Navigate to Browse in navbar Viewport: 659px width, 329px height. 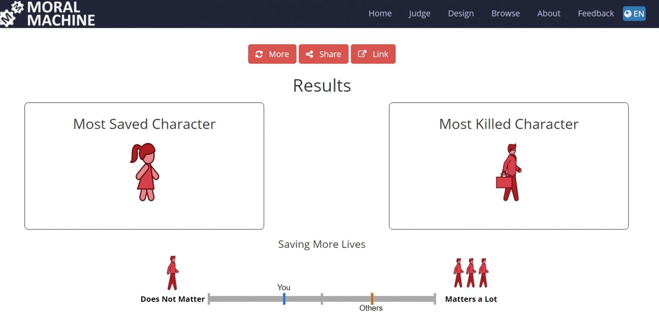tap(506, 14)
